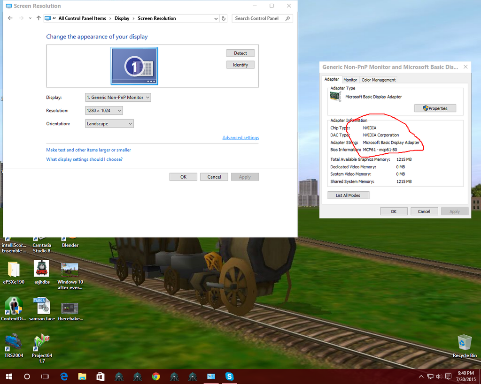Open the Action Center notifications icon
The image size is (481, 384).
[x=448, y=376]
